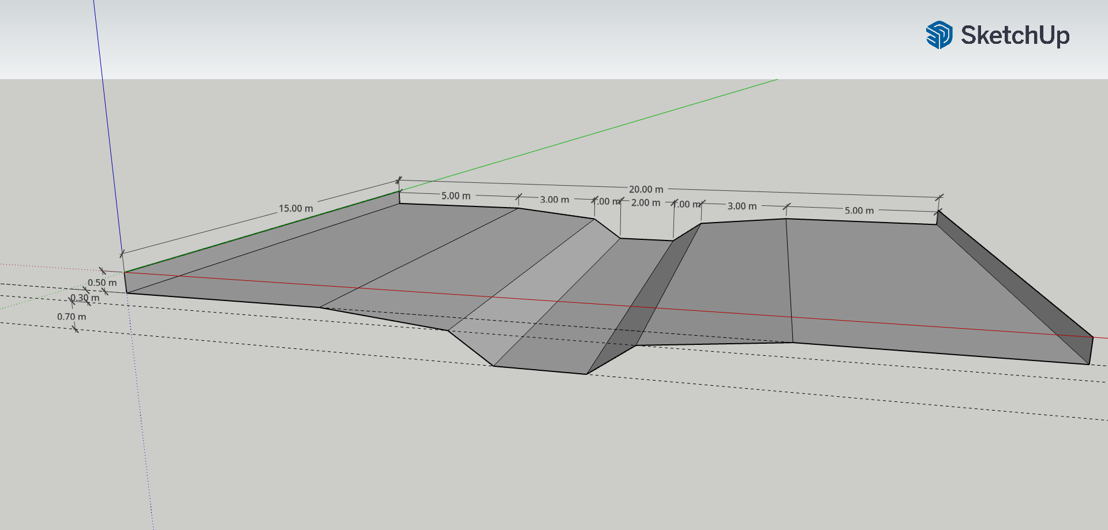
Task: Click the SketchUp logo icon
Action: (939, 35)
